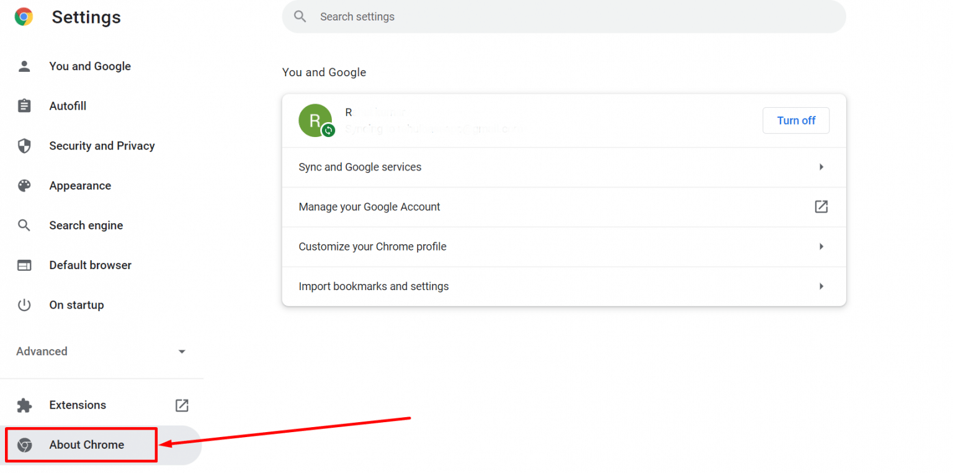Select the Search engine magnifier icon
This screenshot has height=473, width=953.
(x=24, y=225)
